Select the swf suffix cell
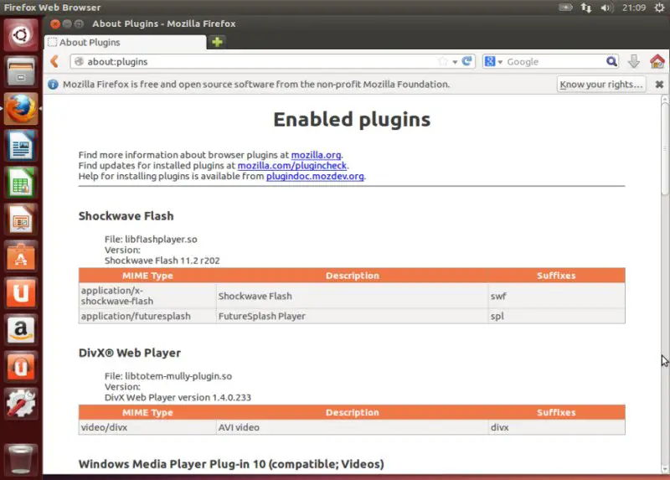Screen dimensions: 670x480 pyautogui.click(x=556, y=296)
